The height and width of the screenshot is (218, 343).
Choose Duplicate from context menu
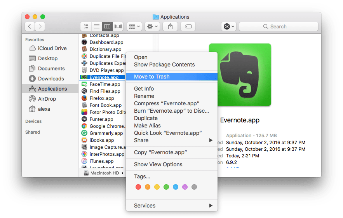pos(172,118)
